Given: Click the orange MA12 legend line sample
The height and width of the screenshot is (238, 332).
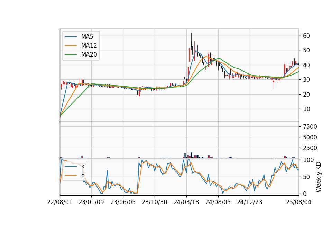Looking at the screenshot, I should pyautogui.click(x=71, y=46).
